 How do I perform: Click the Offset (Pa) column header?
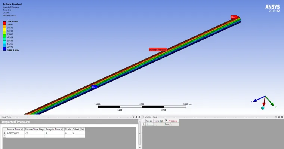coord(78,129)
